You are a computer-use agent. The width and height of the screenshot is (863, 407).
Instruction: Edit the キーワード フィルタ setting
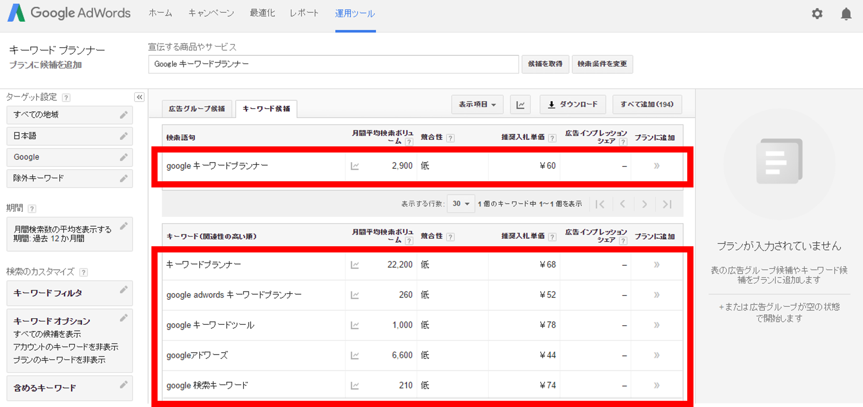tap(124, 290)
